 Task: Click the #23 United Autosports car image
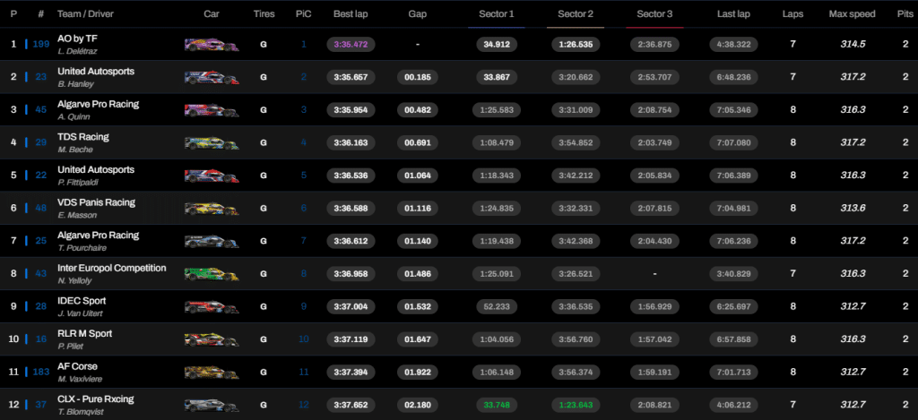pyautogui.click(x=212, y=78)
